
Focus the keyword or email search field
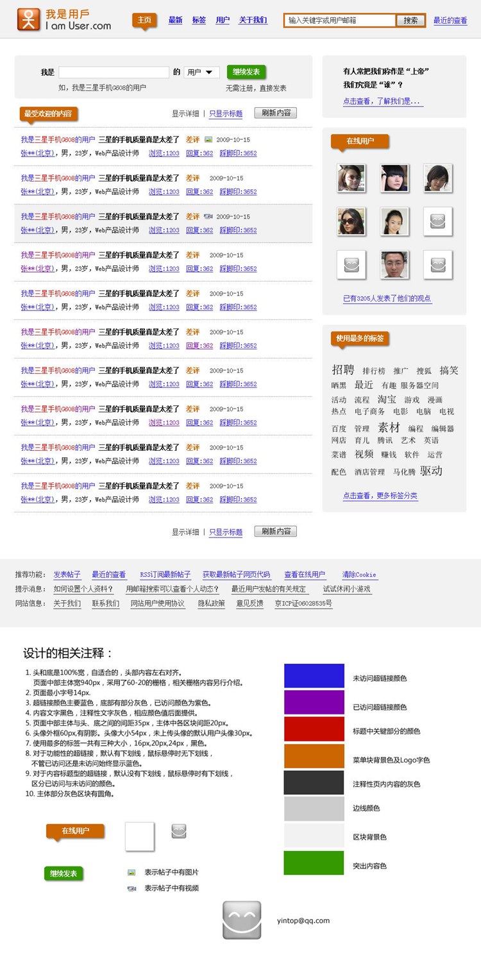pyautogui.click(x=340, y=21)
